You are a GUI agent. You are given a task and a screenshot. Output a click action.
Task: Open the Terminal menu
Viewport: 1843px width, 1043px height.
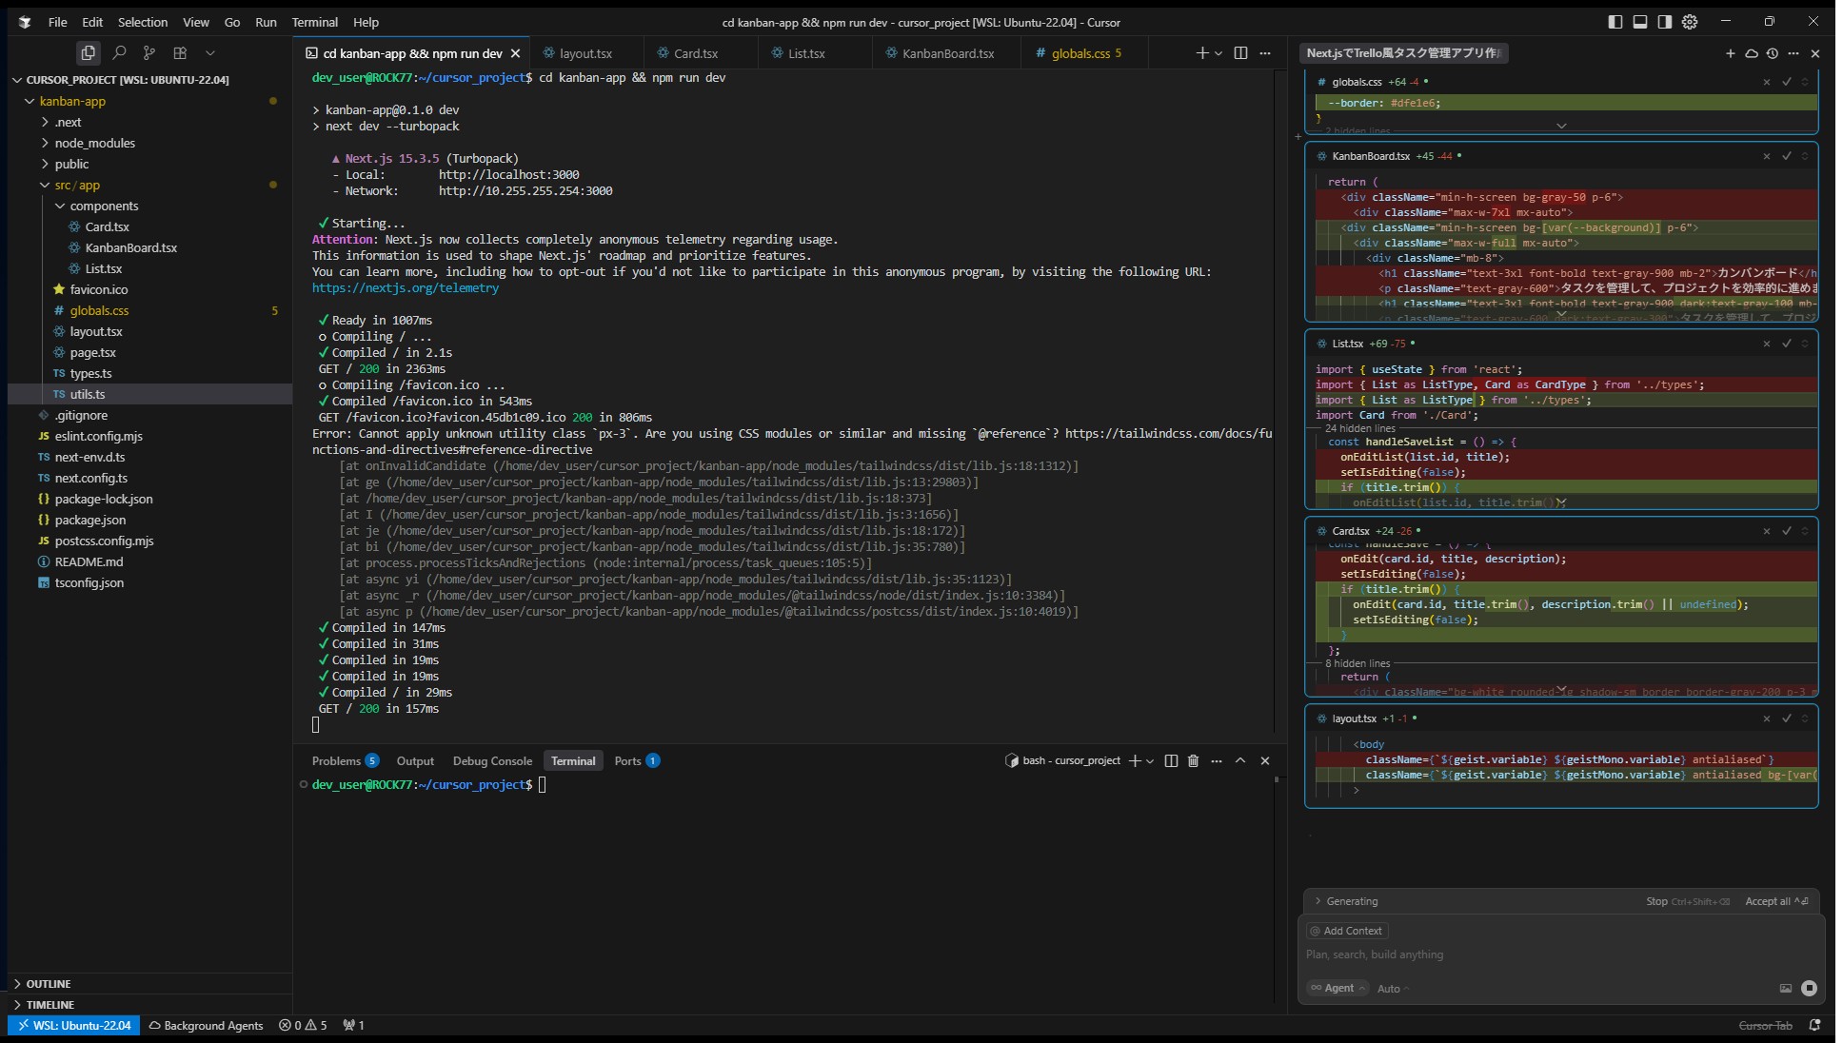[x=314, y=22]
